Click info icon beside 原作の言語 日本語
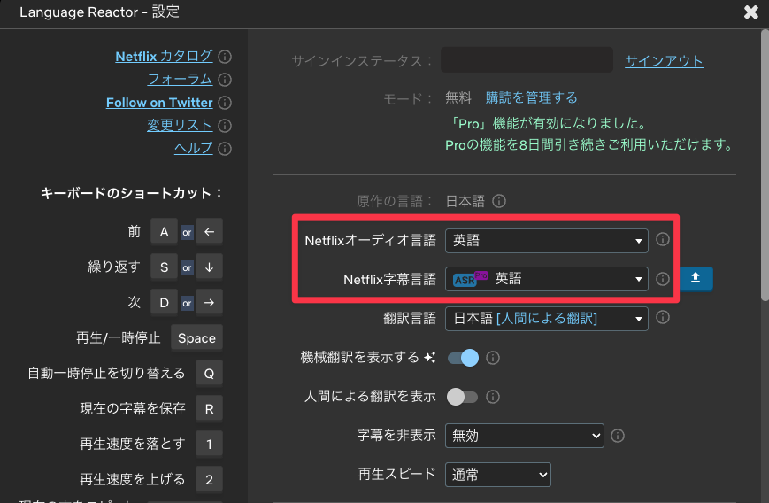 pos(499,201)
